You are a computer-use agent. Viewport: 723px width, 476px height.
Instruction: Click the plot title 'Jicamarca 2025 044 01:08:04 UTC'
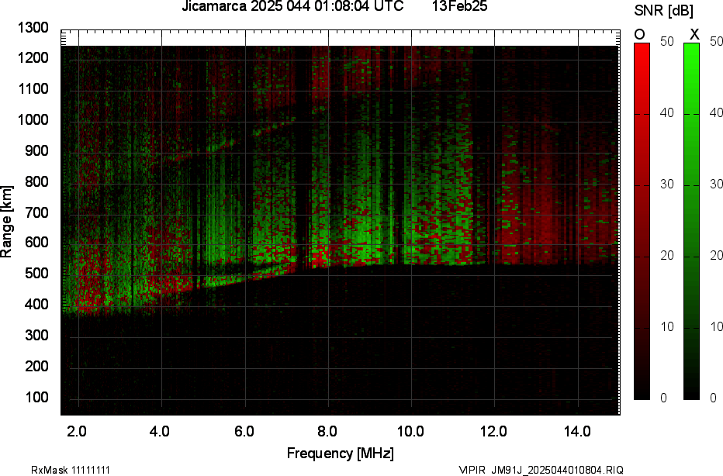click(x=292, y=6)
